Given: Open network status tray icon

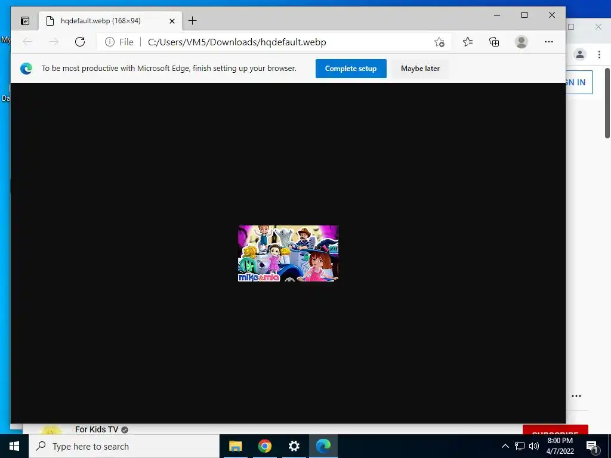Looking at the screenshot, I should (520, 446).
